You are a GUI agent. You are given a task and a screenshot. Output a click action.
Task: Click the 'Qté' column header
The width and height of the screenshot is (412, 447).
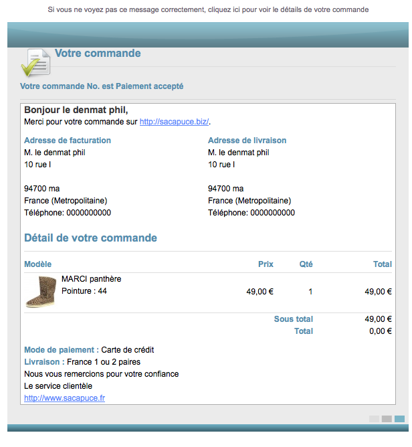tap(306, 264)
